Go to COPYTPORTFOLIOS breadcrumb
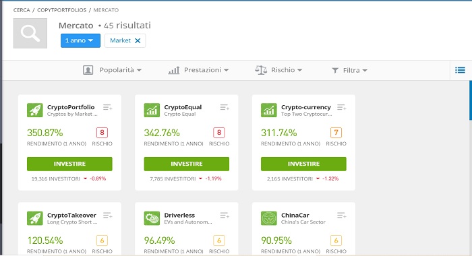Screen dimensions: 472x256 coord(62,10)
